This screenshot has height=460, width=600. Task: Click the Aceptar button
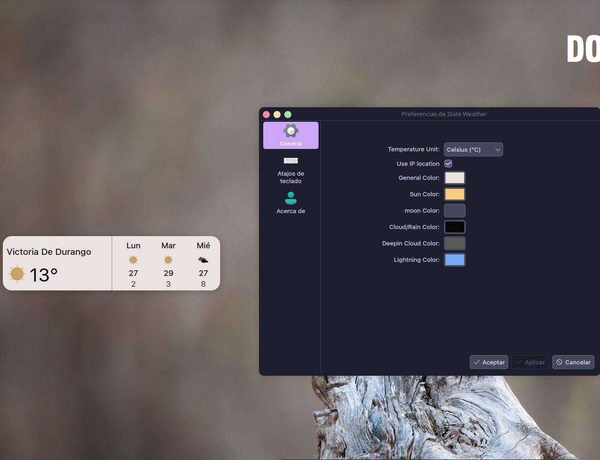pos(489,362)
